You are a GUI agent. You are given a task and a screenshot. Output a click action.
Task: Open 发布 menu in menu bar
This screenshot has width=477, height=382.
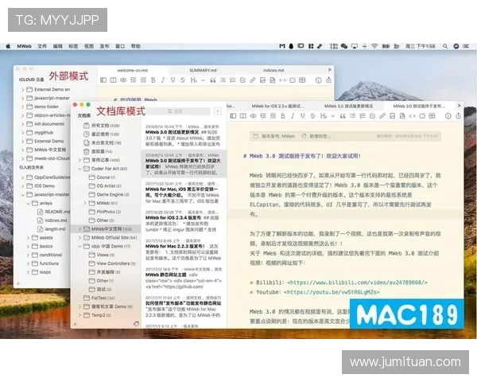(104, 46)
